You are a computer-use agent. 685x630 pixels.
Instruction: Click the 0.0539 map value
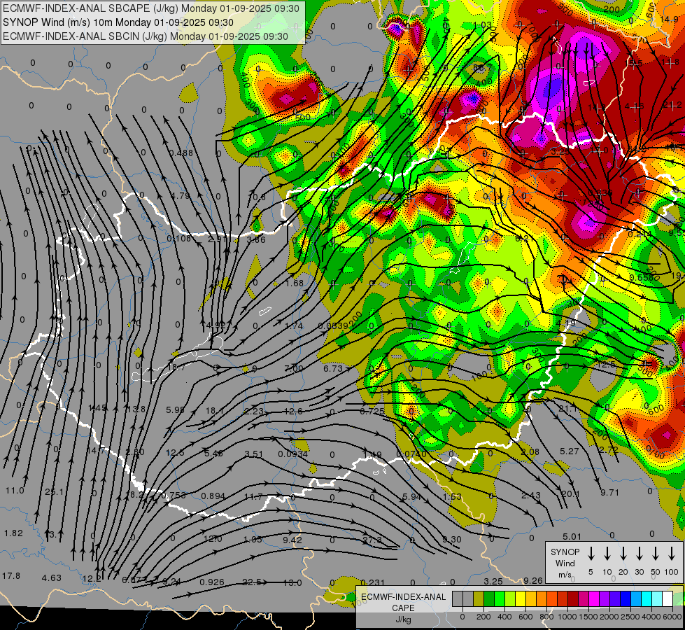pos(333,325)
